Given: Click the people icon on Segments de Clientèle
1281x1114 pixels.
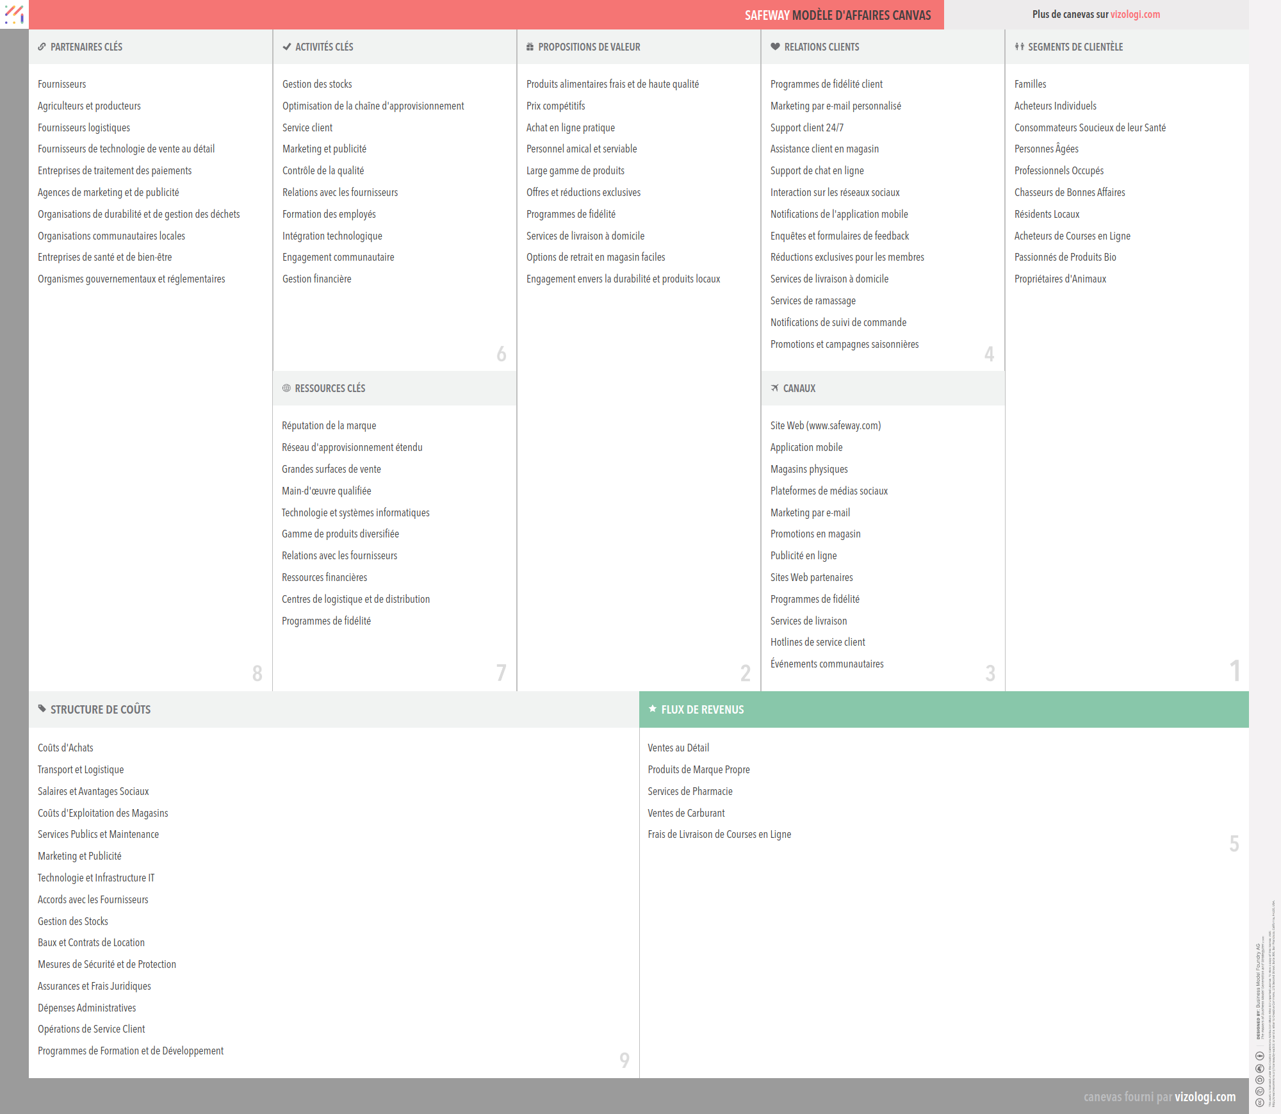Looking at the screenshot, I should 1019,47.
